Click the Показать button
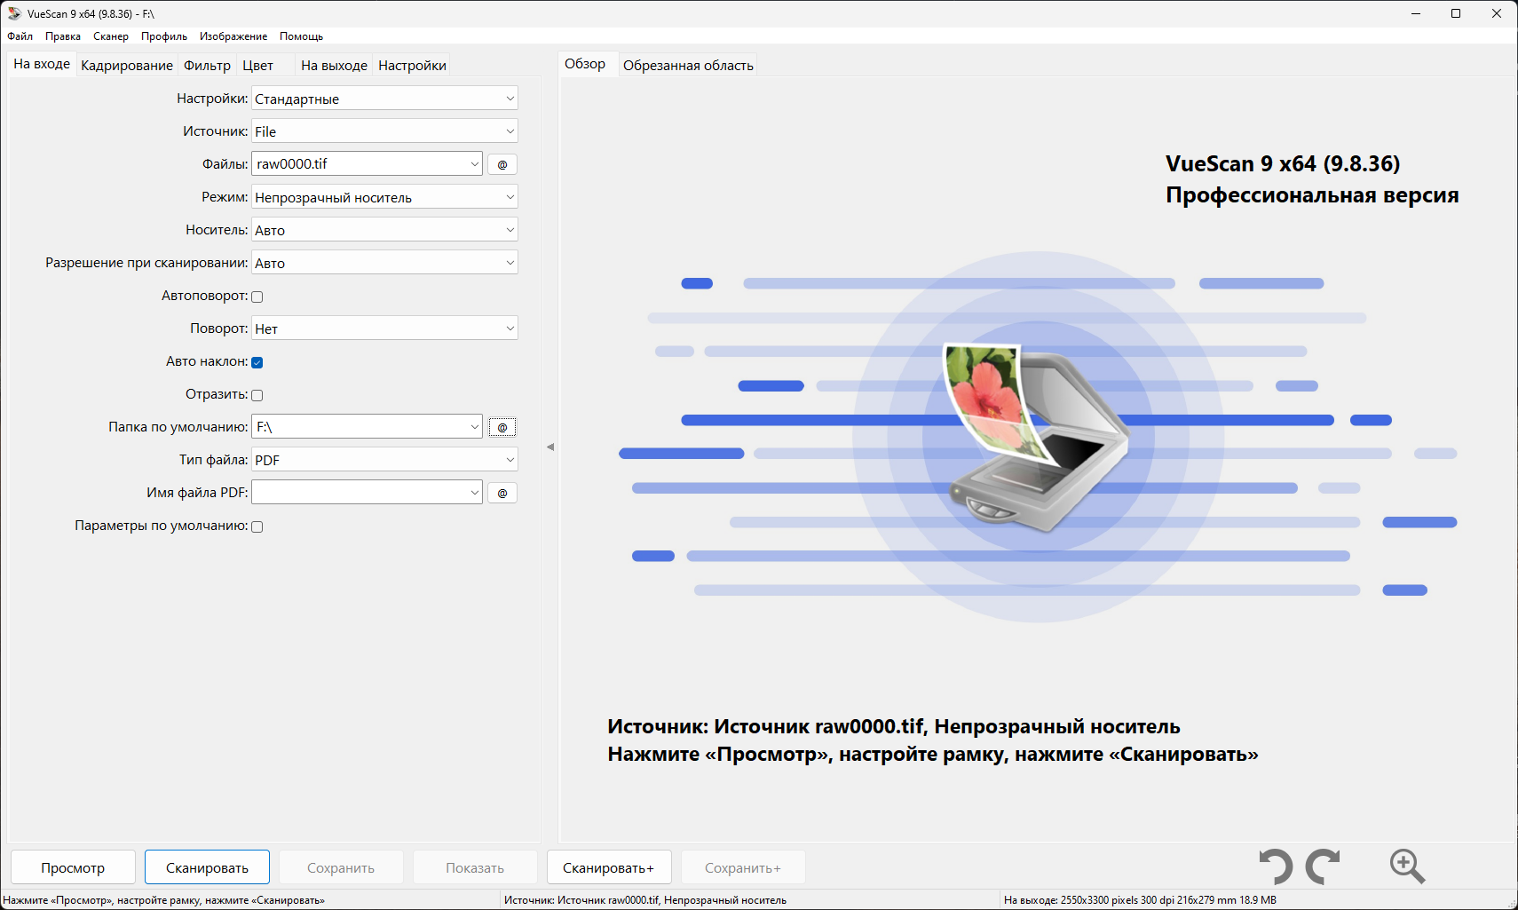This screenshot has height=910, width=1518. tap(475, 867)
